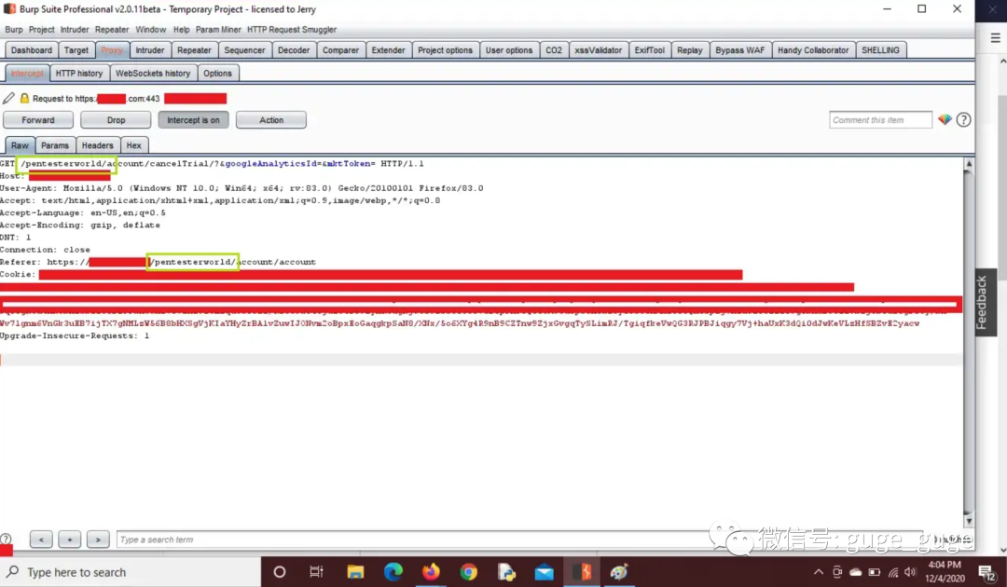Launch Microsoft Edge from the taskbar
1007x587 pixels.
393,571
